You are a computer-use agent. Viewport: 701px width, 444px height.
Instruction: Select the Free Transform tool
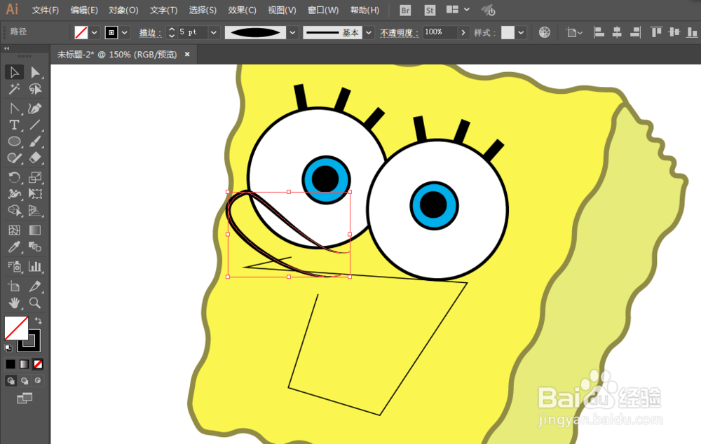coord(35,194)
